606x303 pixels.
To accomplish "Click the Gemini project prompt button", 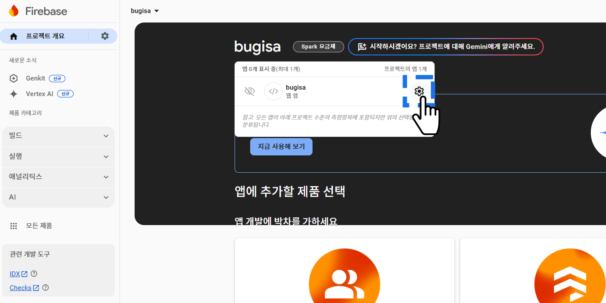I will click(x=445, y=47).
